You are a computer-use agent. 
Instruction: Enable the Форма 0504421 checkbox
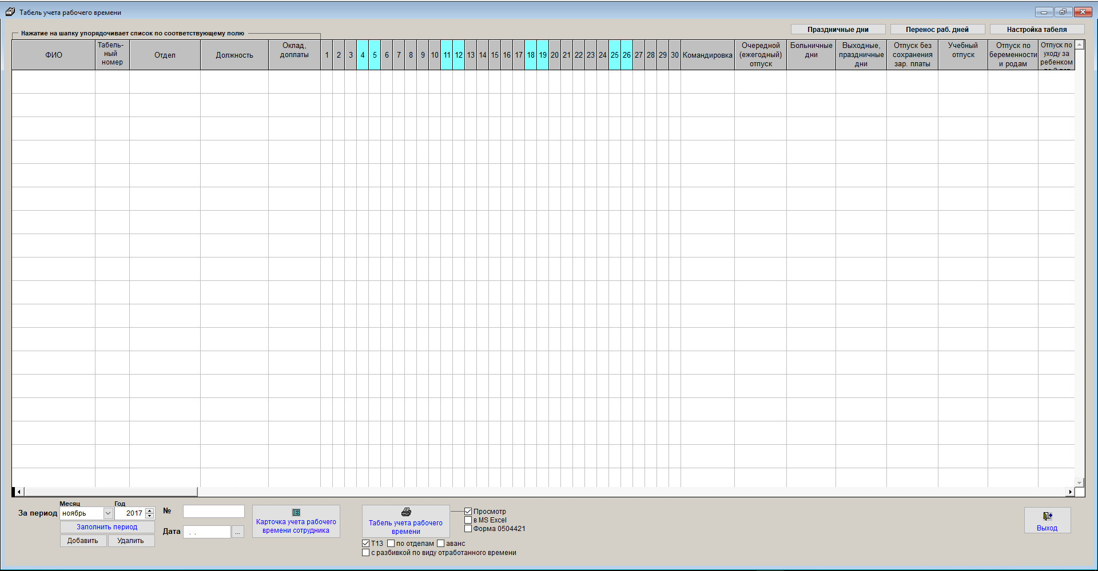[468, 529]
